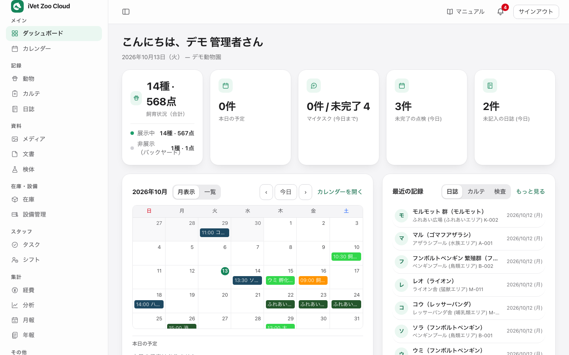Open the レオ（ライオン） record row
This screenshot has width=569, height=355.
tap(469, 285)
